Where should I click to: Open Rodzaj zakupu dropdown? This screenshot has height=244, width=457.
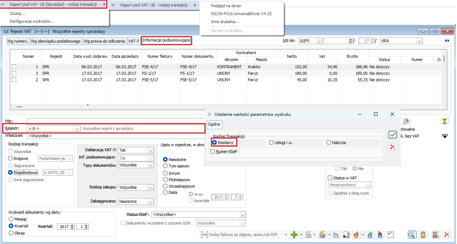[x=151, y=187]
